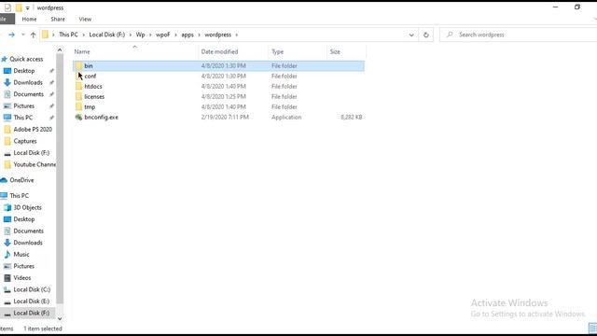
Task: Click the search magnifier icon
Action: [450, 35]
